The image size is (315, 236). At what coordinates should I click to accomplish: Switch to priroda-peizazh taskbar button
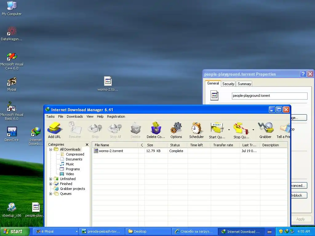tap(102, 231)
